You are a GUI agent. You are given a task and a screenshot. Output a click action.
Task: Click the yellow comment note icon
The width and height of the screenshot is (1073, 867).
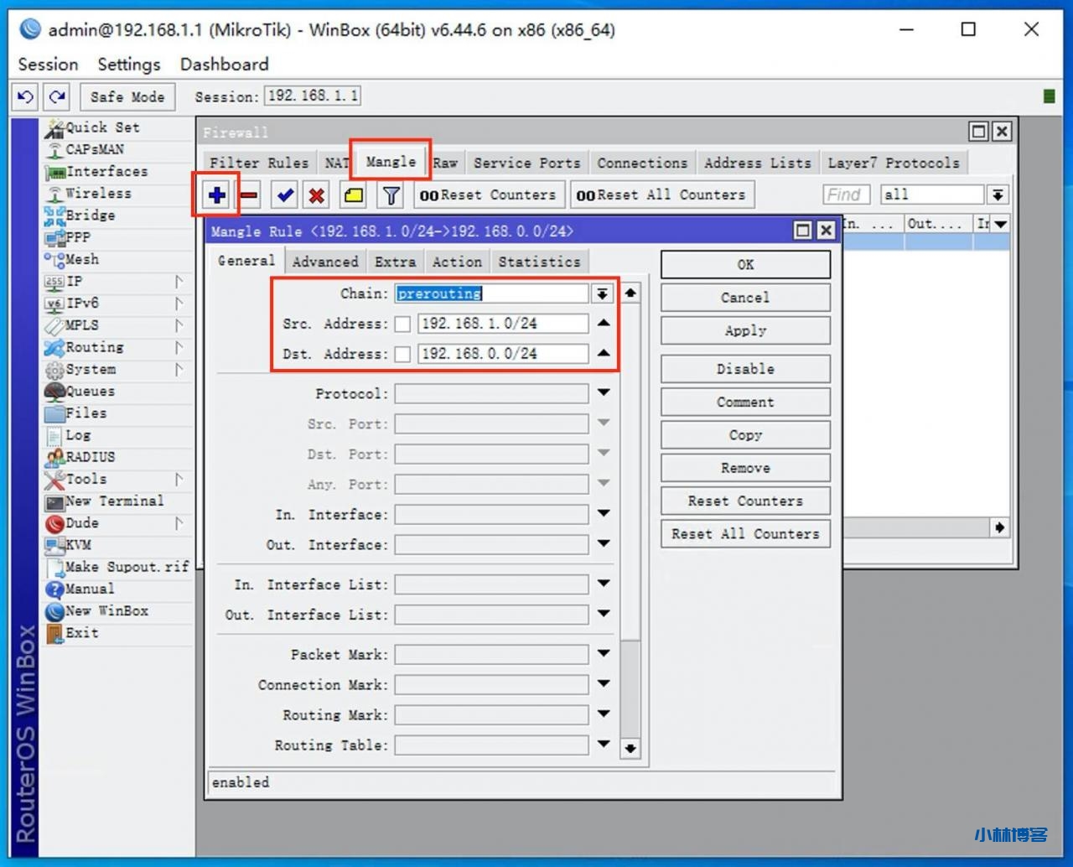(354, 195)
